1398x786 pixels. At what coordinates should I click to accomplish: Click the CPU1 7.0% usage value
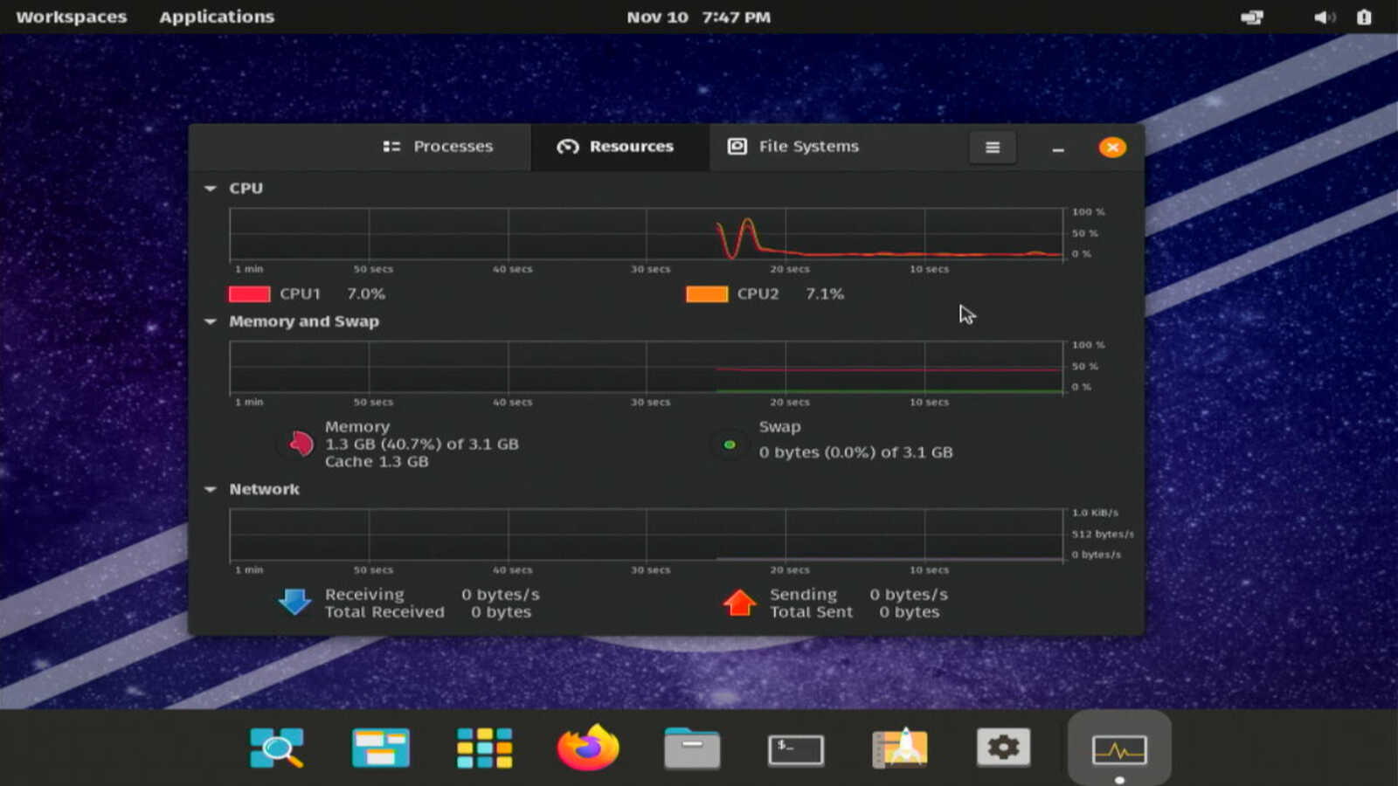[366, 294]
